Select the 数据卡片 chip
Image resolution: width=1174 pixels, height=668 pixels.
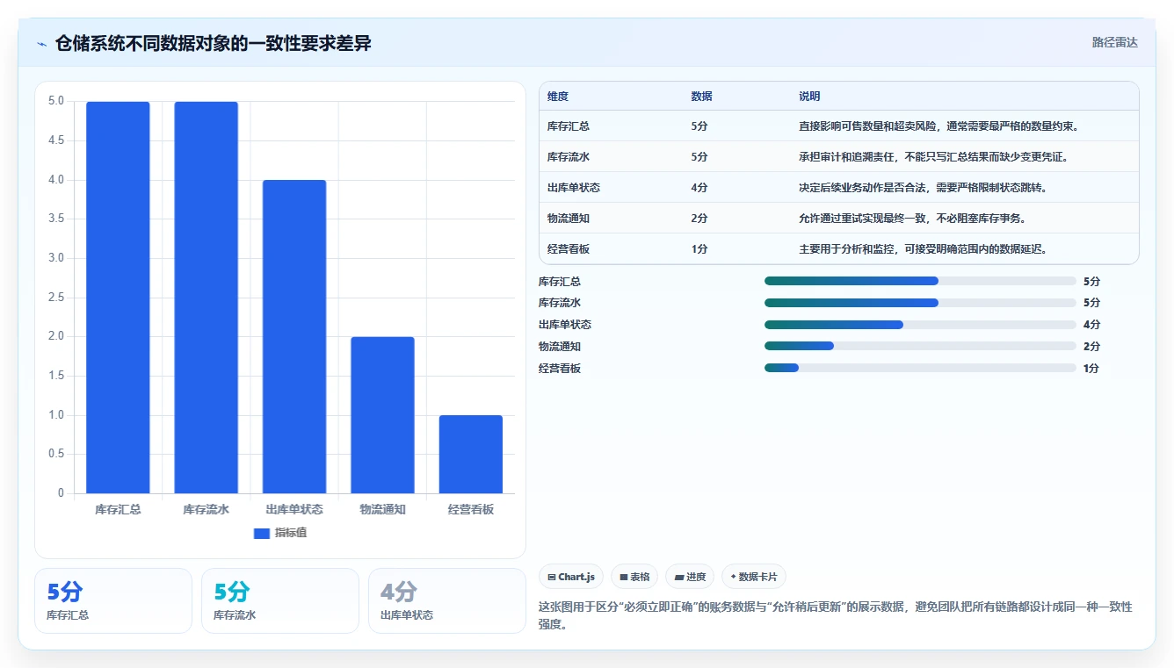tap(753, 577)
